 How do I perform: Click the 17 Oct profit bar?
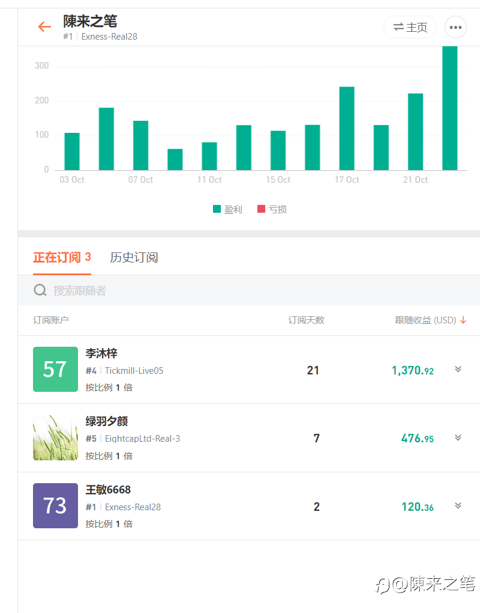pos(347,128)
